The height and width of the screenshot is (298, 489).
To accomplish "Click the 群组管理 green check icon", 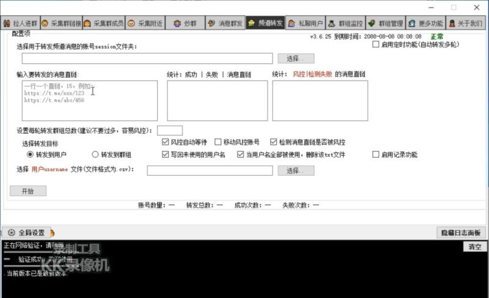I will [x=372, y=23].
